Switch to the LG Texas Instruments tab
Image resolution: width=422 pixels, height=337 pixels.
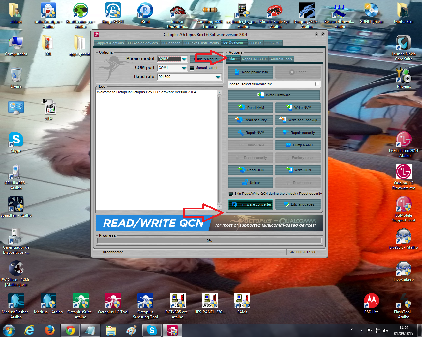point(201,43)
